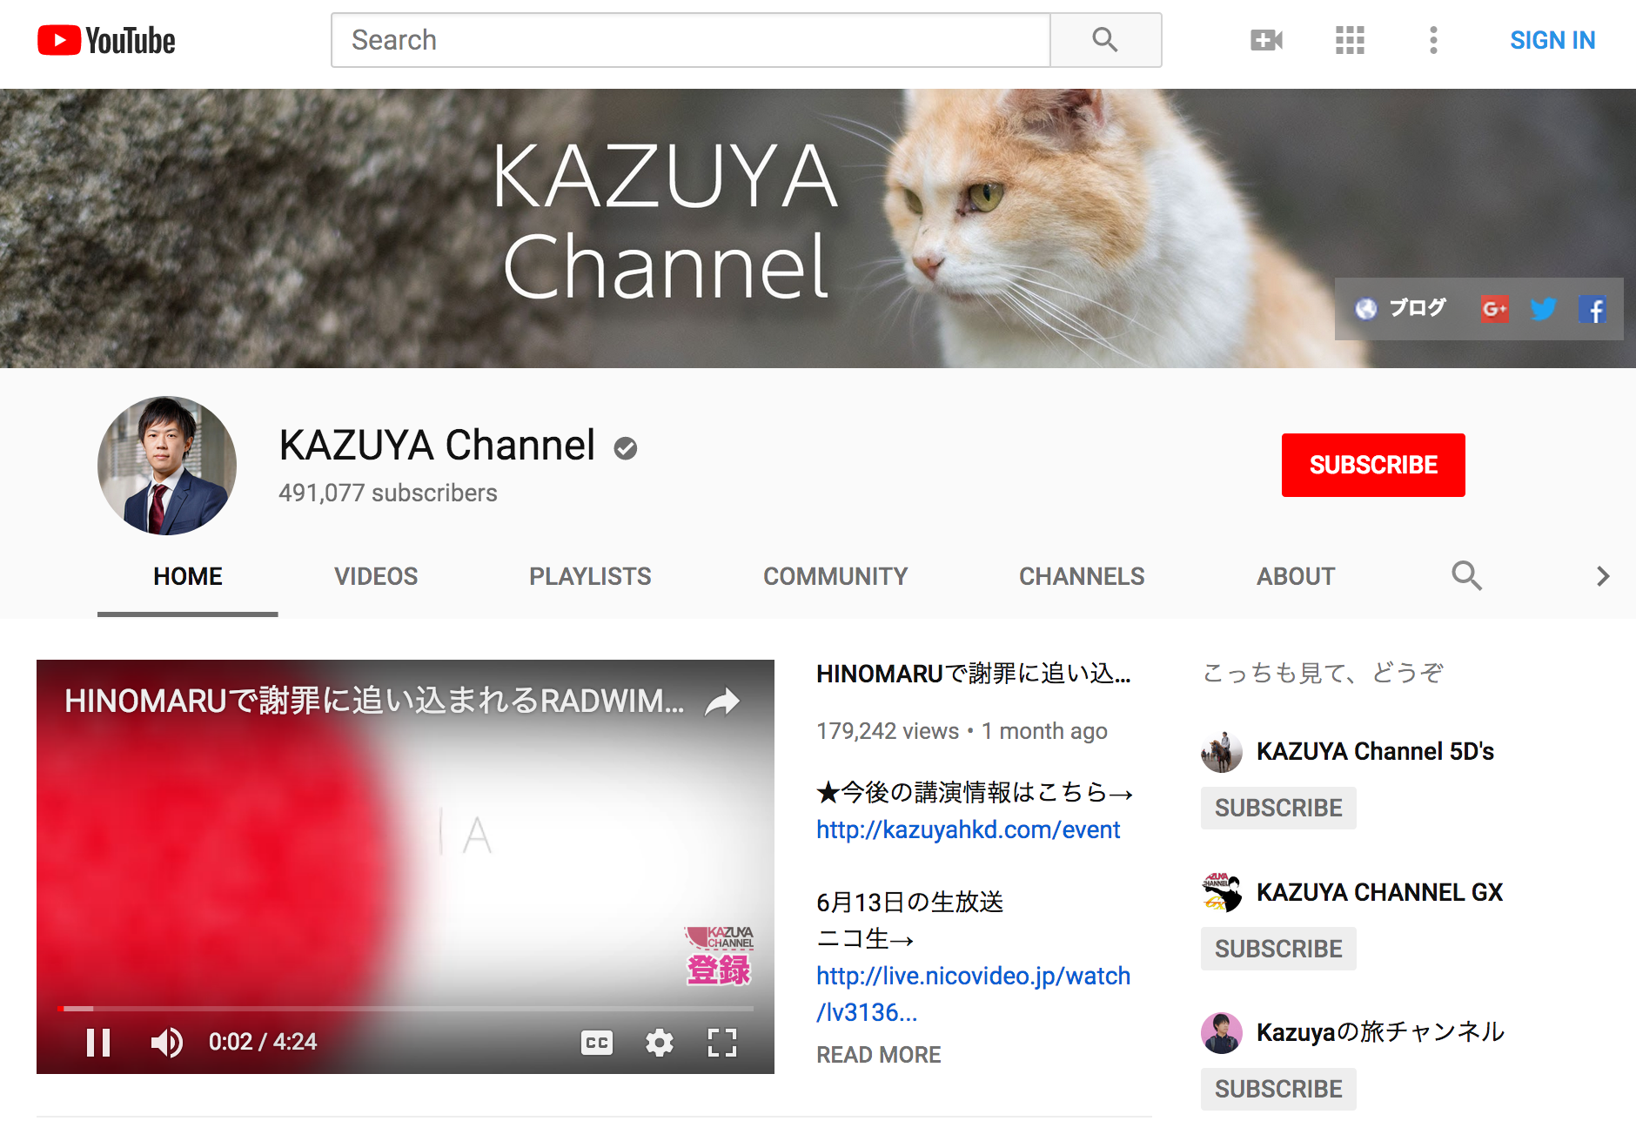Click SIGN IN
This screenshot has height=1121, width=1636.
point(1552,40)
